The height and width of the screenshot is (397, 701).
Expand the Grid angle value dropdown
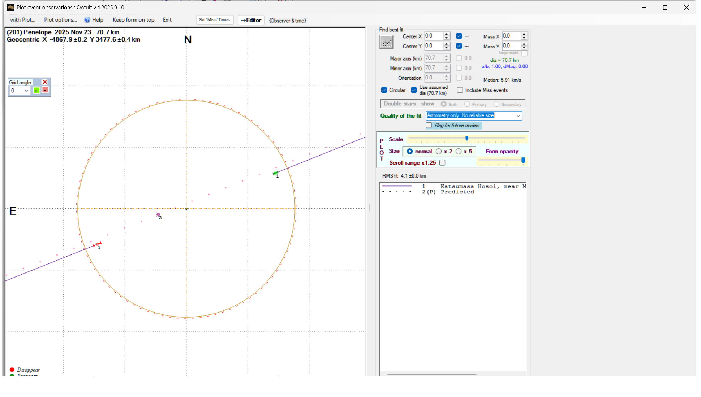click(26, 91)
